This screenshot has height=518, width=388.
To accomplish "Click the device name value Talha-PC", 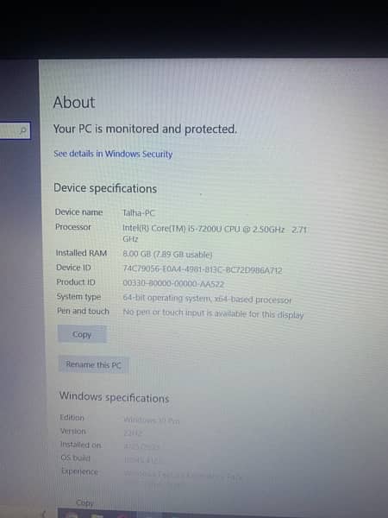I will point(139,212).
